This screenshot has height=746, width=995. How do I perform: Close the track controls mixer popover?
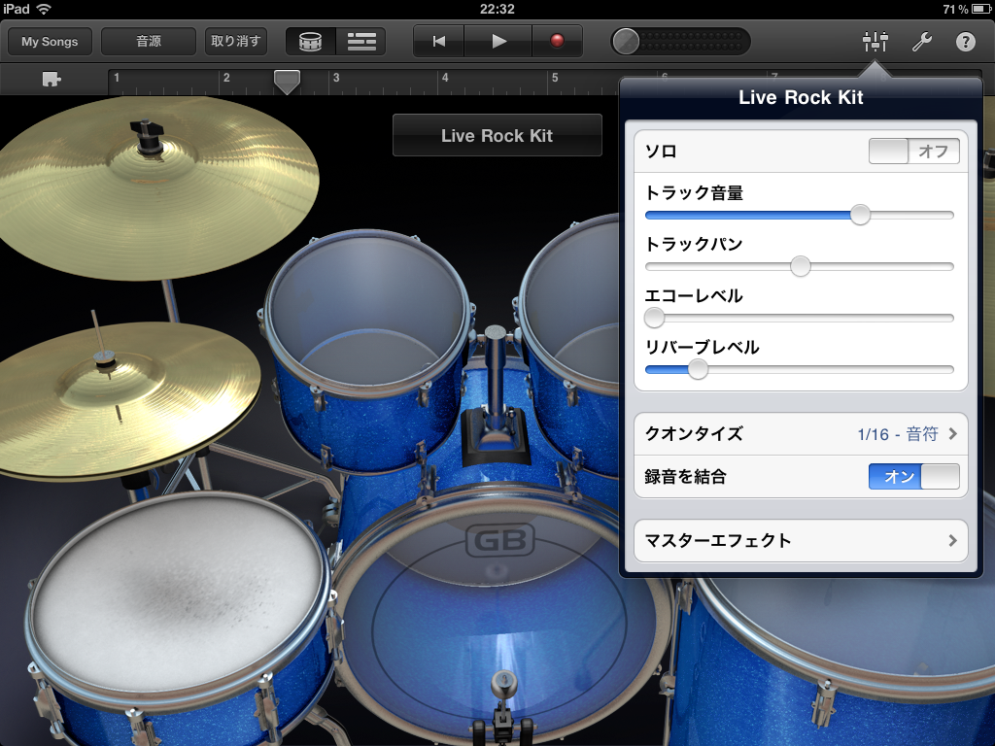coord(875,42)
